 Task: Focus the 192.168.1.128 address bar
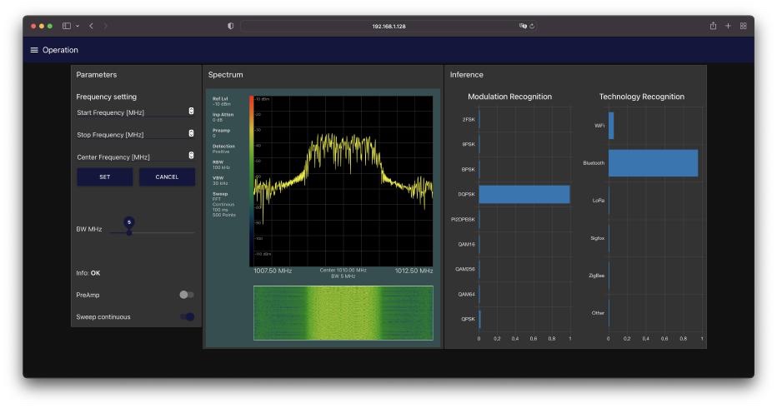pyautogui.click(x=388, y=26)
